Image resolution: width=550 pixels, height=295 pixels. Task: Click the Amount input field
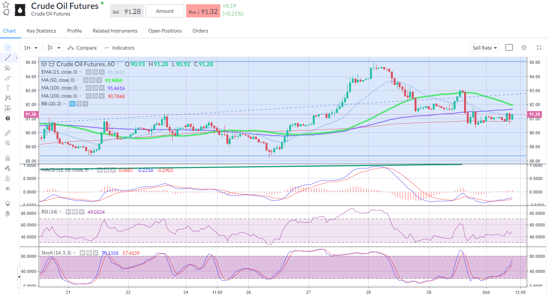[x=164, y=11]
